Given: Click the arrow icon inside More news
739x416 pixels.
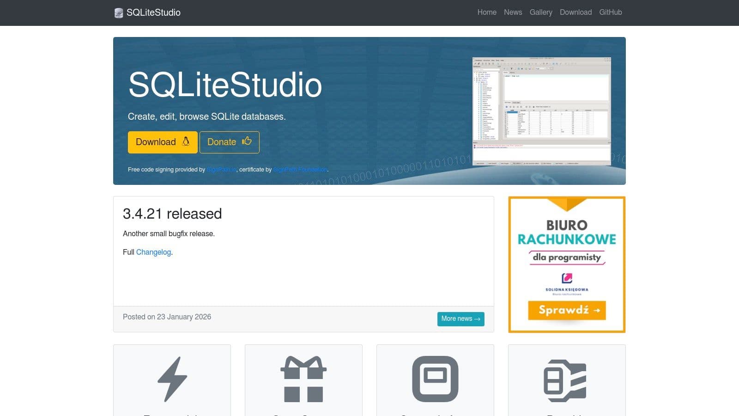Looking at the screenshot, I should 478,319.
